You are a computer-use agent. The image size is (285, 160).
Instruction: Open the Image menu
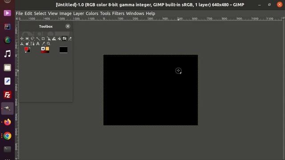[65, 13]
